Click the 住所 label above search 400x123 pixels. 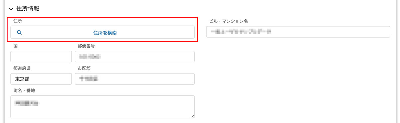coord(18,21)
